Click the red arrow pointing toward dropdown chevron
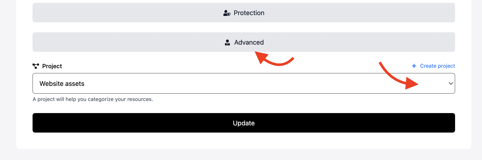The image size is (482, 160). coord(396,76)
